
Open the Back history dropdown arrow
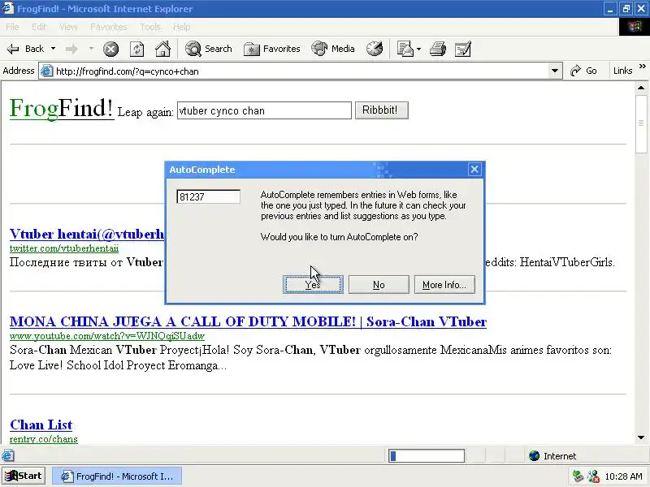point(53,49)
